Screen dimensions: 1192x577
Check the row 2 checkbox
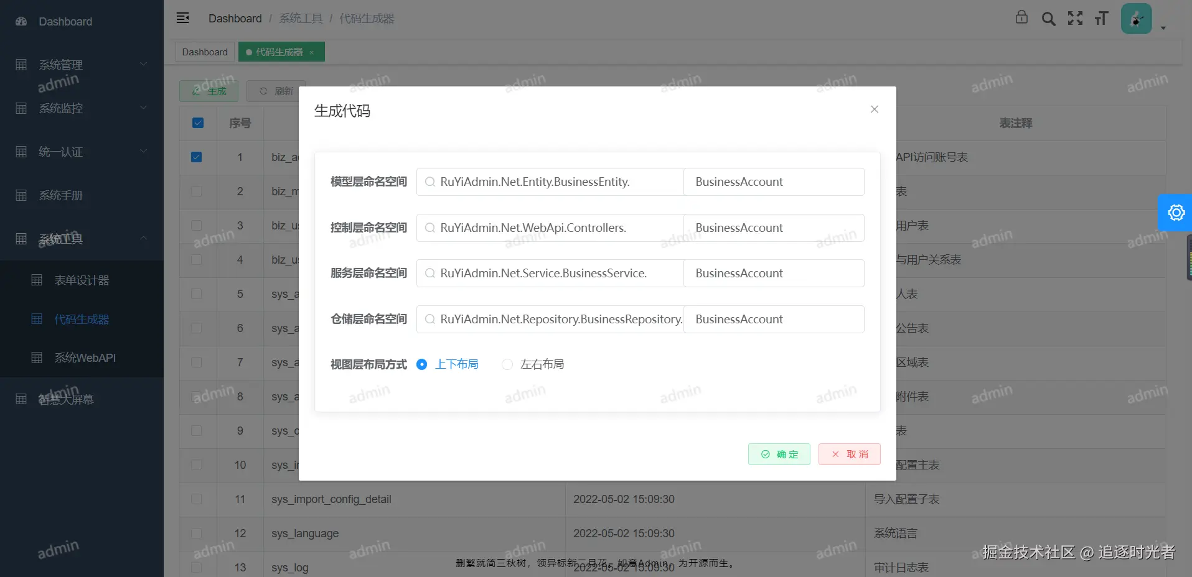[x=196, y=192]
